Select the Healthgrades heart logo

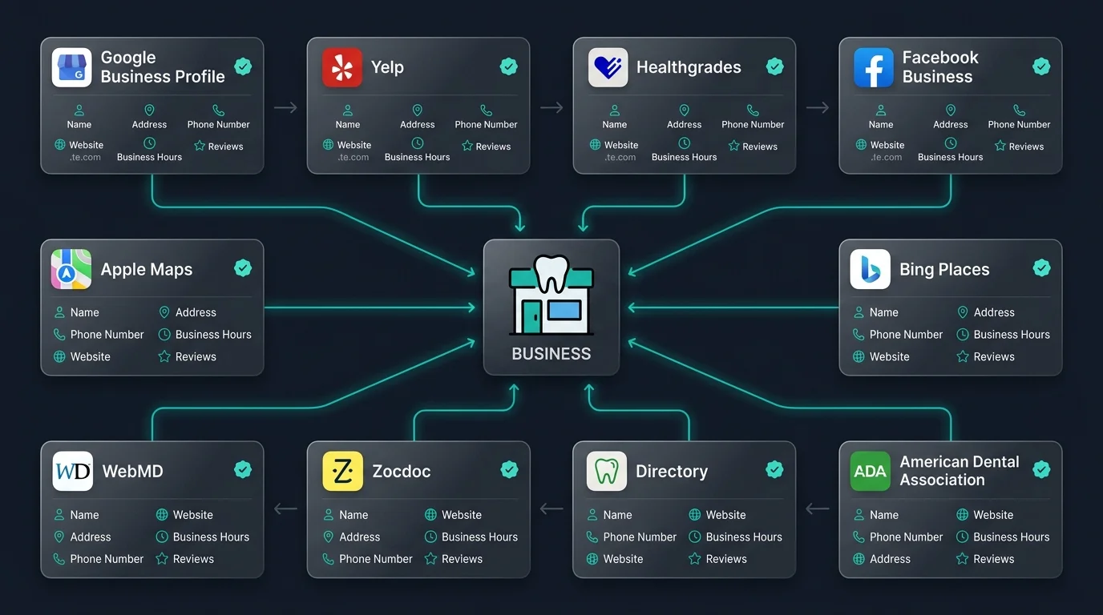click(x=608, y=67)
